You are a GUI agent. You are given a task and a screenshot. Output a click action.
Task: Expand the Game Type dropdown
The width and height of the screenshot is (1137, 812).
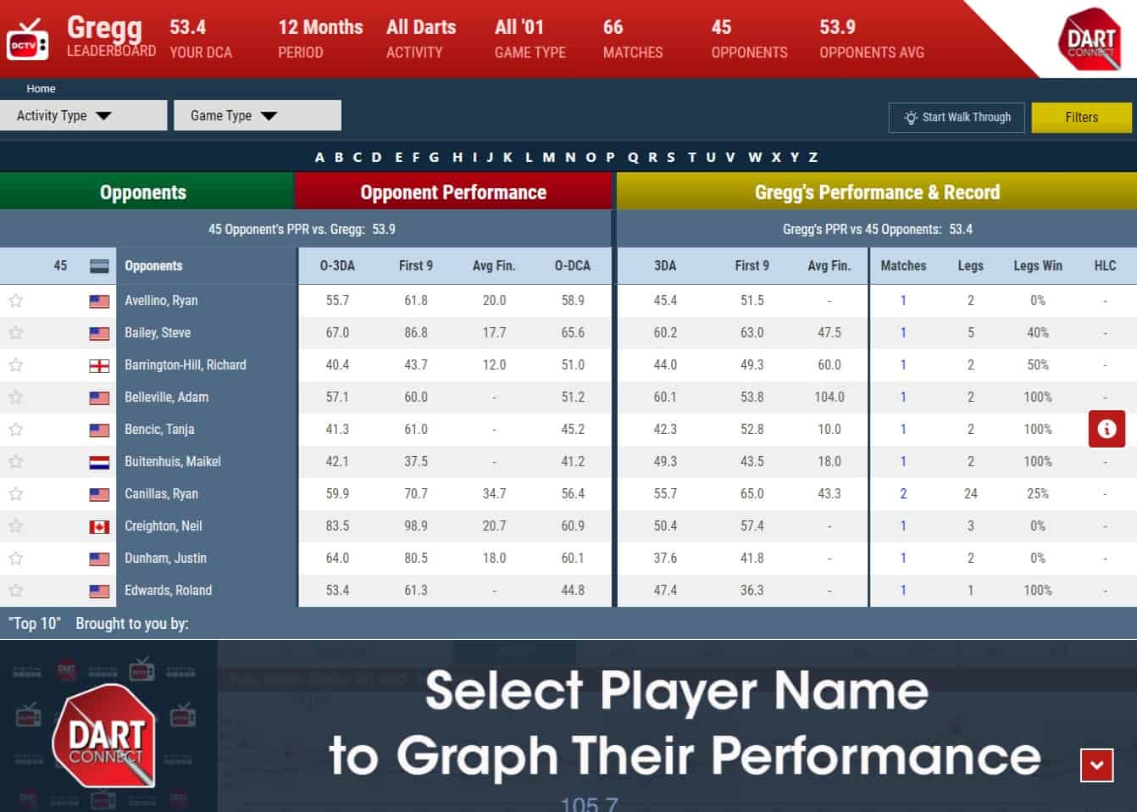257,115
